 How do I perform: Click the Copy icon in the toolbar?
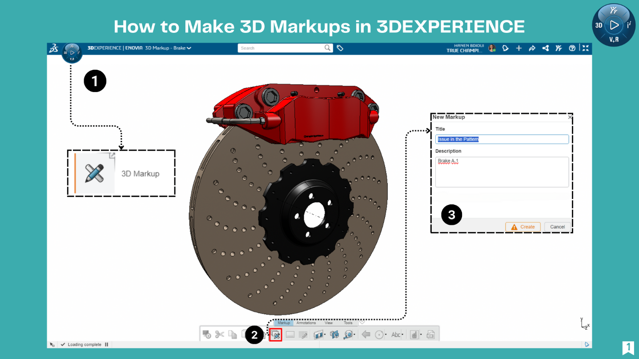pyautogui.click(x=233, y=335)
